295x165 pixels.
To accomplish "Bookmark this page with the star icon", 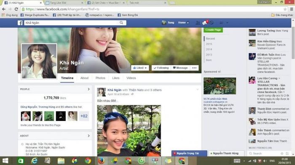I will click(285, 9).
